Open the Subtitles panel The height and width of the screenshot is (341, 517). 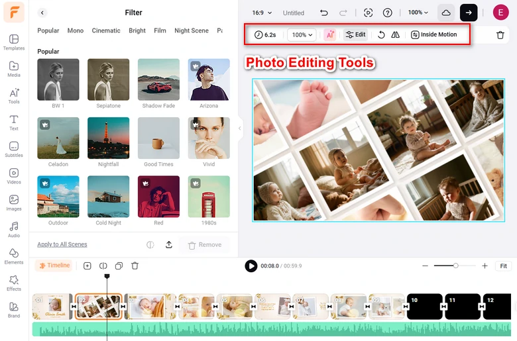pos(14,149)
